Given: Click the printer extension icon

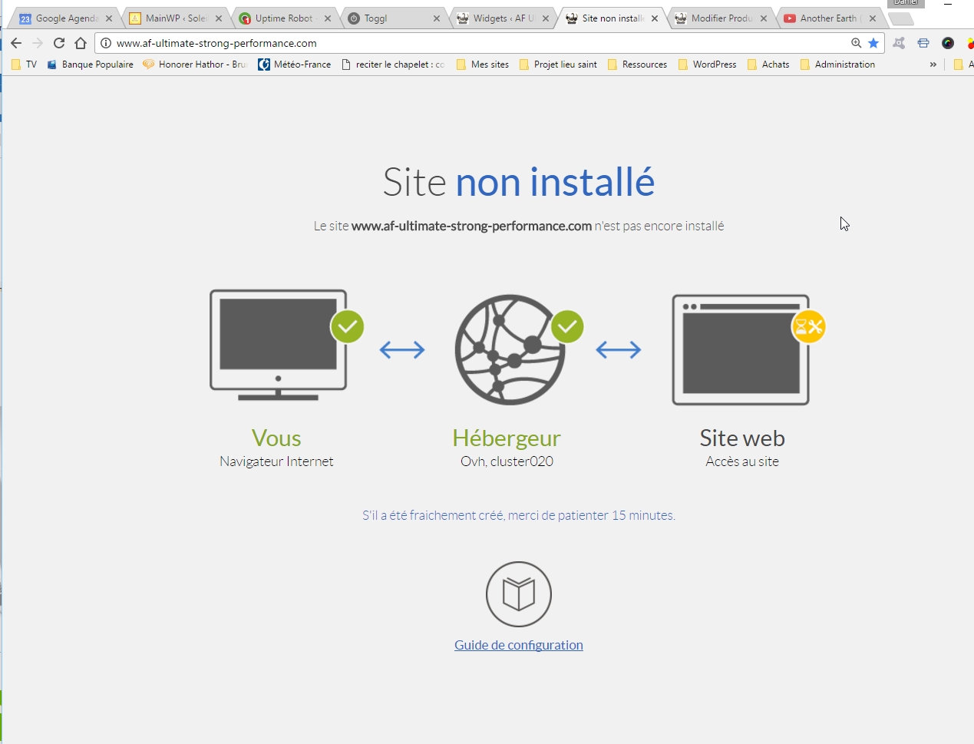Looking at the screenshot, I should coord(923,43).
